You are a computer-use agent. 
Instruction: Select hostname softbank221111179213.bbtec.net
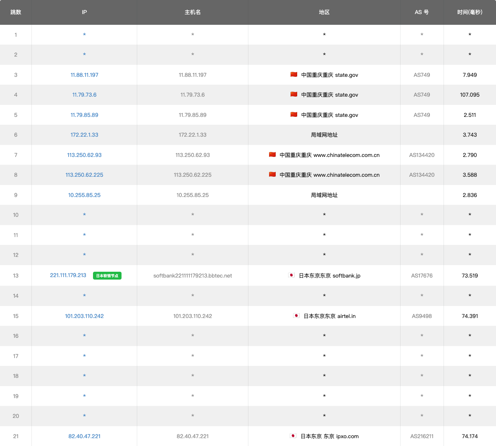[x=193, y=276]
